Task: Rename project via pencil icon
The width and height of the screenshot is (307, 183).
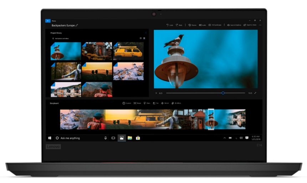Action: (77, 26)
